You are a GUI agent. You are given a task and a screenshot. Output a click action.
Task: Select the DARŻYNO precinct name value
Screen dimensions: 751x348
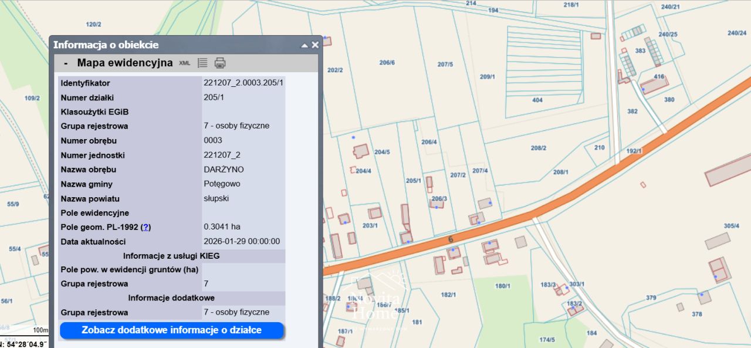point(224,170)
